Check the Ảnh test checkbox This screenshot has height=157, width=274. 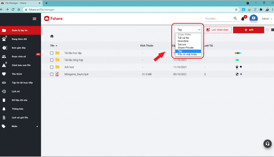pyautogui.click(x=52, y=67)
